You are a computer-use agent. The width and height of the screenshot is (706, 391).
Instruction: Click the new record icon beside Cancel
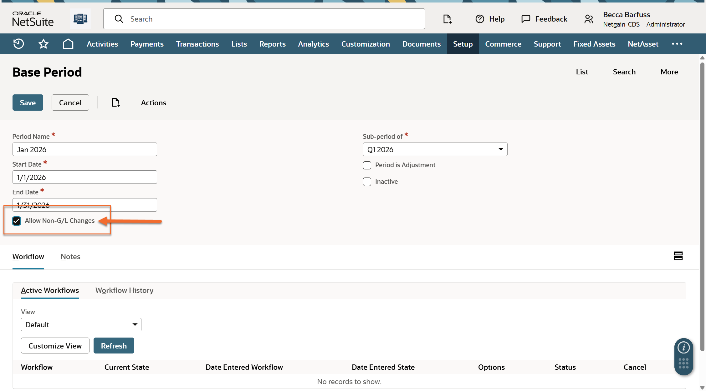tap(115, 103)
